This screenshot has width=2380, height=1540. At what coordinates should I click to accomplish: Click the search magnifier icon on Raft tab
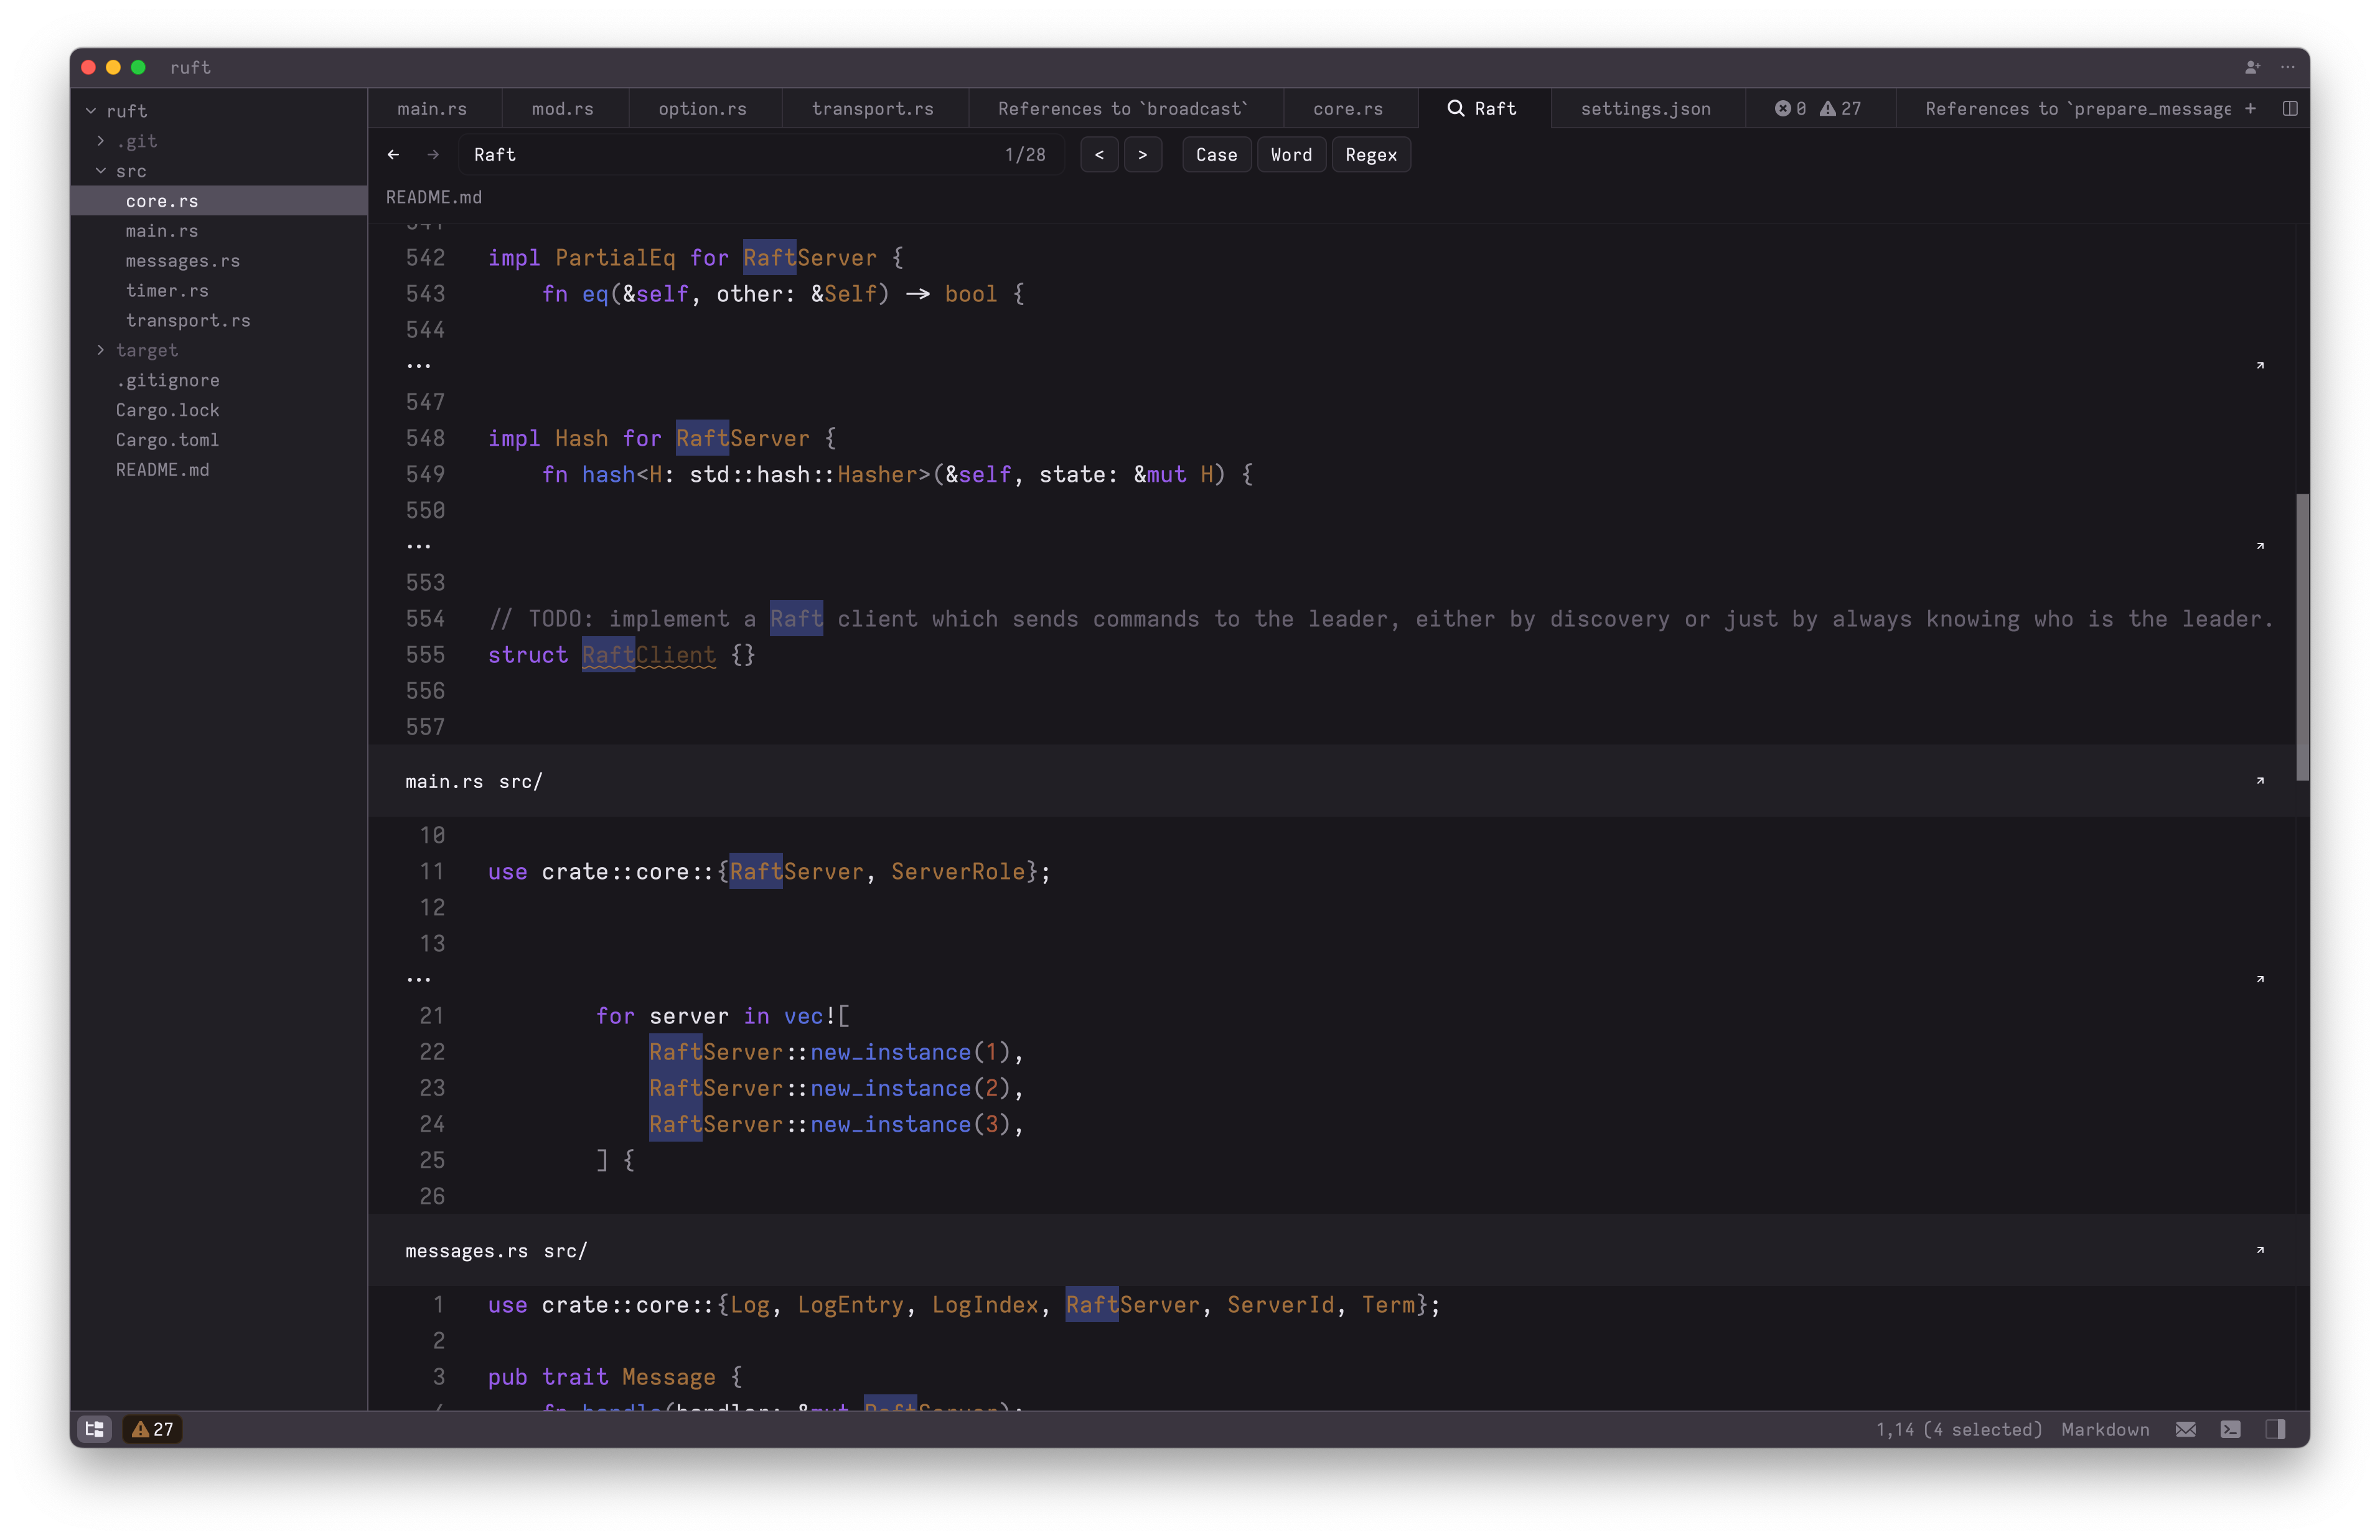1455,108
